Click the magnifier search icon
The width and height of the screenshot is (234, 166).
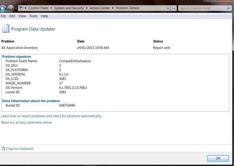[229, 8]
